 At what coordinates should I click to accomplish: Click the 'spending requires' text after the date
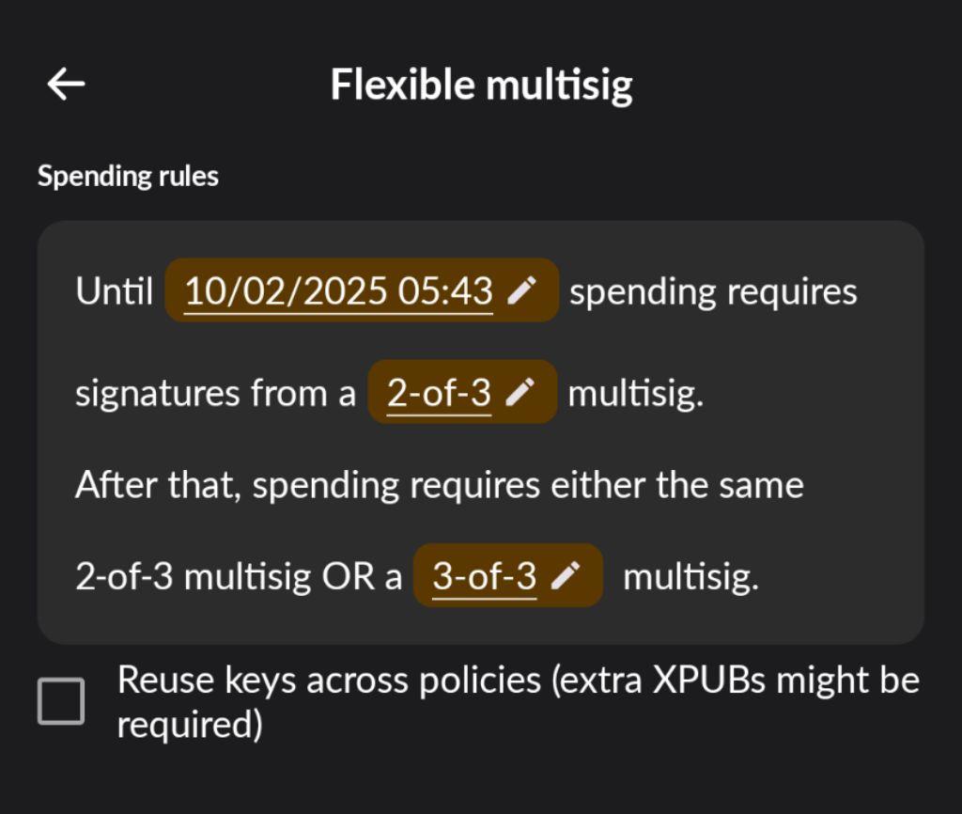coord(713,291)
